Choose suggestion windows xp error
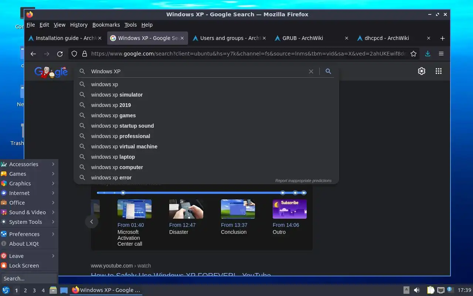 pos(206,178)
